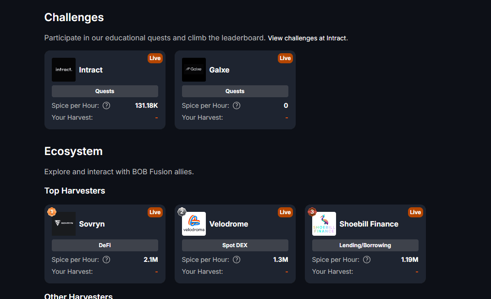
Task: Click the Sovryn logo icon
Action: tap(64, 224)
